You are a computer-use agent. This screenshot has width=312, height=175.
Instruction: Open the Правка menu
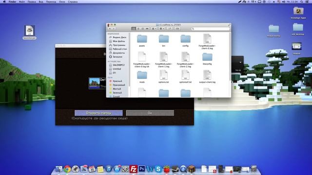[x=32, y=1]
